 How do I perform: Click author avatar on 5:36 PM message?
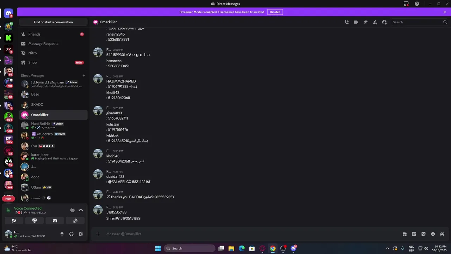pyautogui.click(x=98, y=210)
